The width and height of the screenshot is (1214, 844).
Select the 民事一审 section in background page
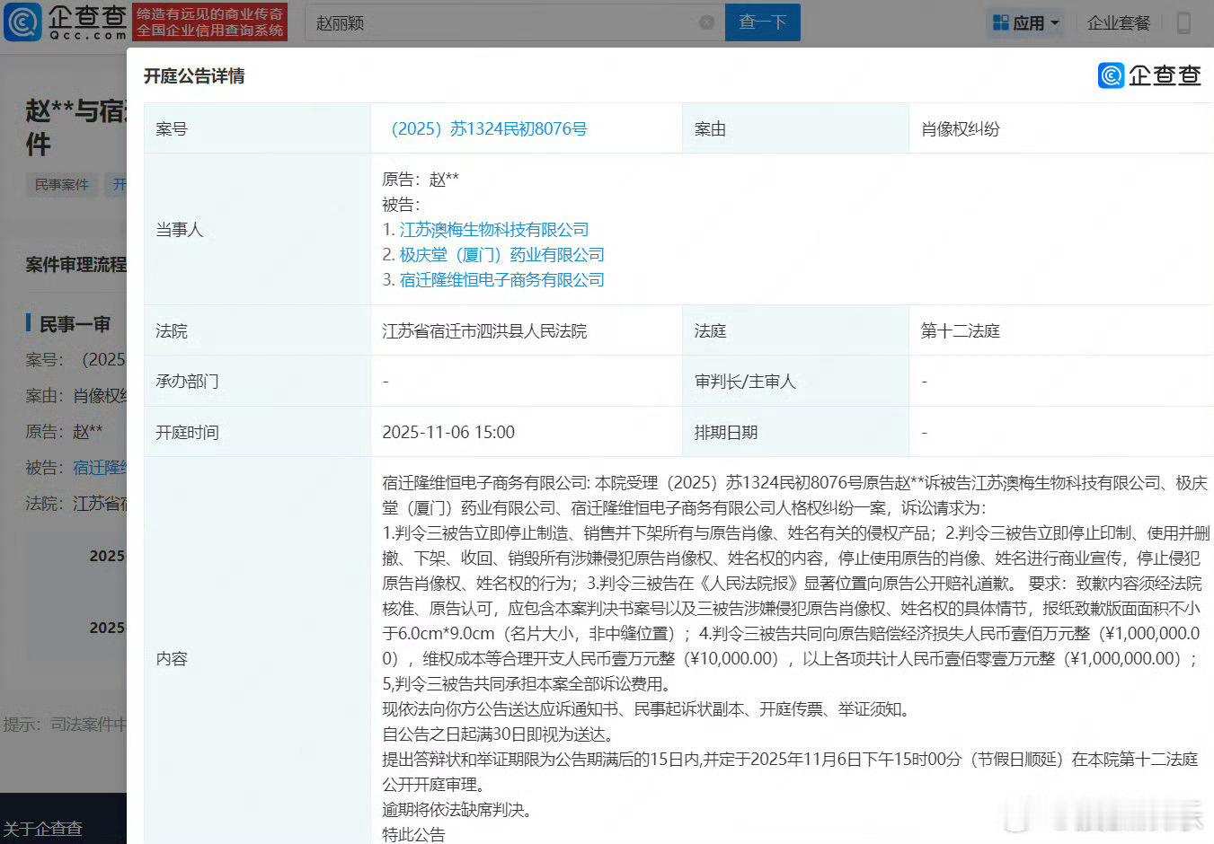point(75,324)
